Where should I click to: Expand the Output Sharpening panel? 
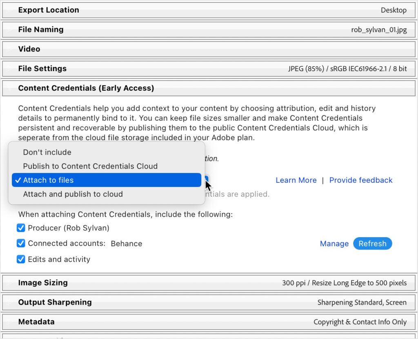209,302
